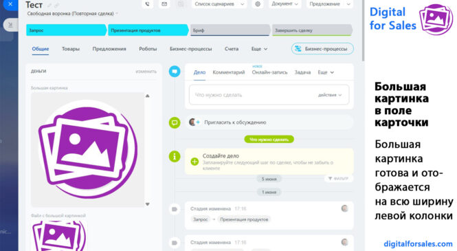Screen dimensions: 457x251
Task: Select the Бриф pipeline stage
Action: (230, 30)
